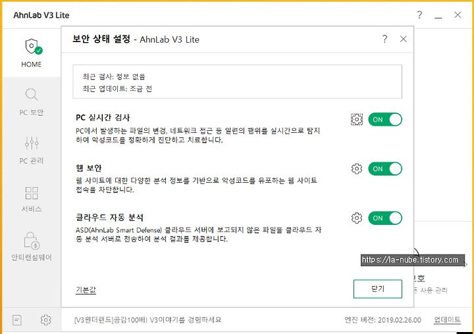Click the 웹 보안 heading
This screenshot has width=474, height=334.
click(89, 168)
